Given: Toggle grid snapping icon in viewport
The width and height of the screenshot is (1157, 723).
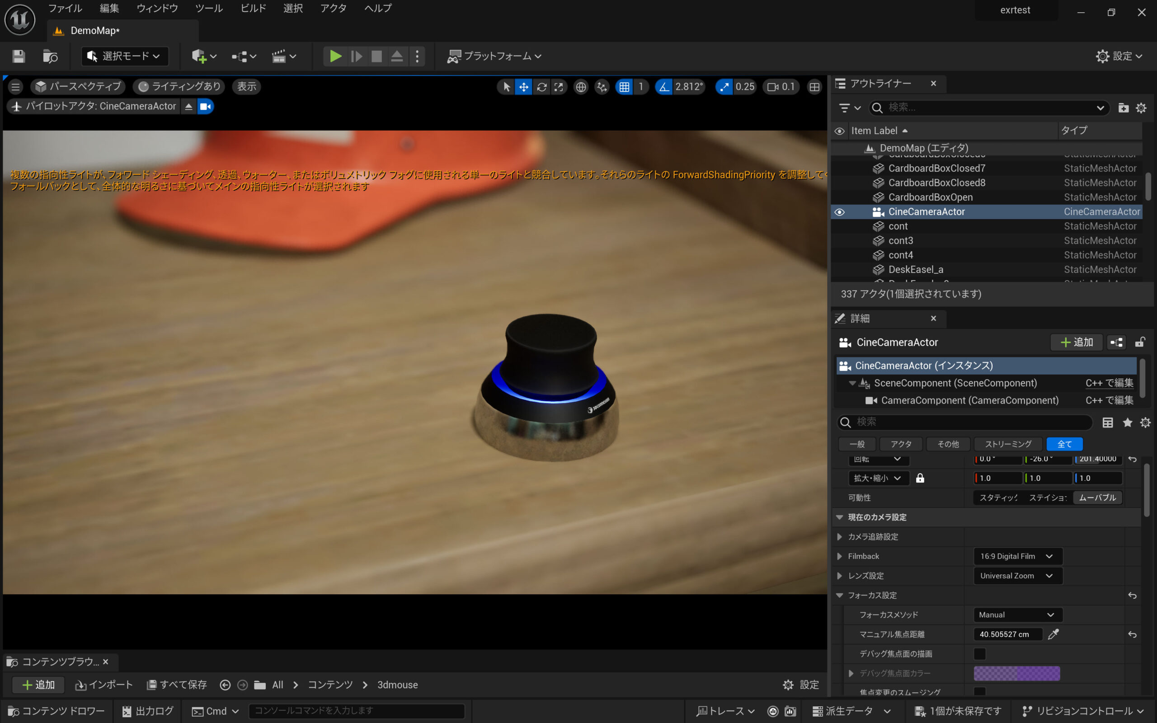Looking at the screenshot, I should 625,87.
